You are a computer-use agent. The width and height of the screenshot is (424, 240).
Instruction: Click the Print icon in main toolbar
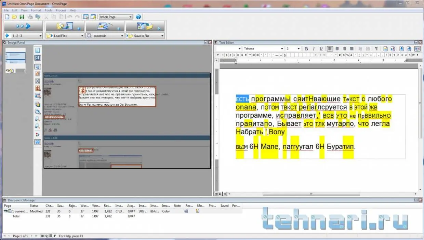tap(30, 17)
